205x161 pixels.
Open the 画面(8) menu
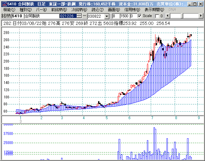(x=114, y=10)
